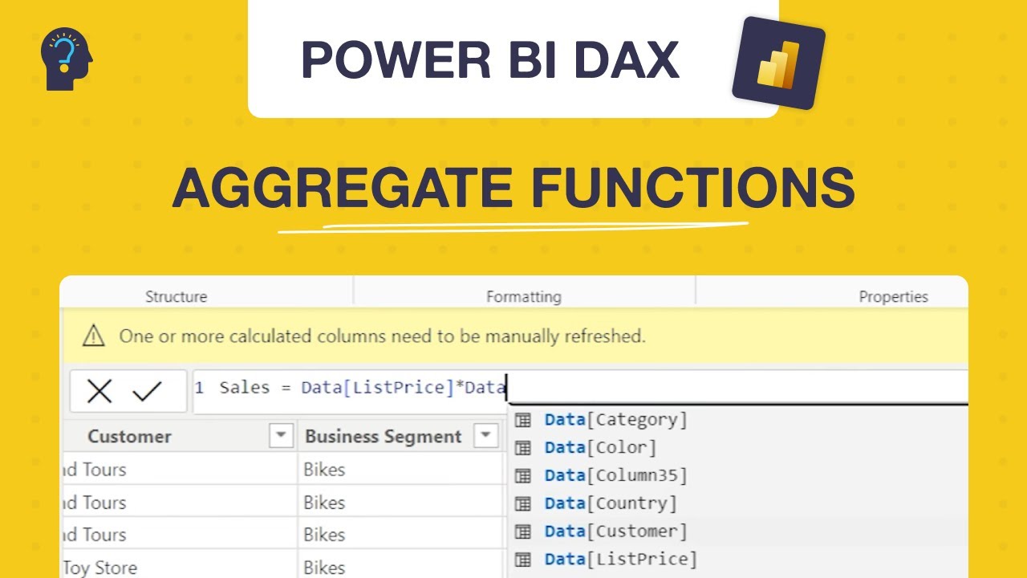The image size is (1027, 578).
Task: Click table icon beside Data[Column35]
Action: tap(523, 476)
